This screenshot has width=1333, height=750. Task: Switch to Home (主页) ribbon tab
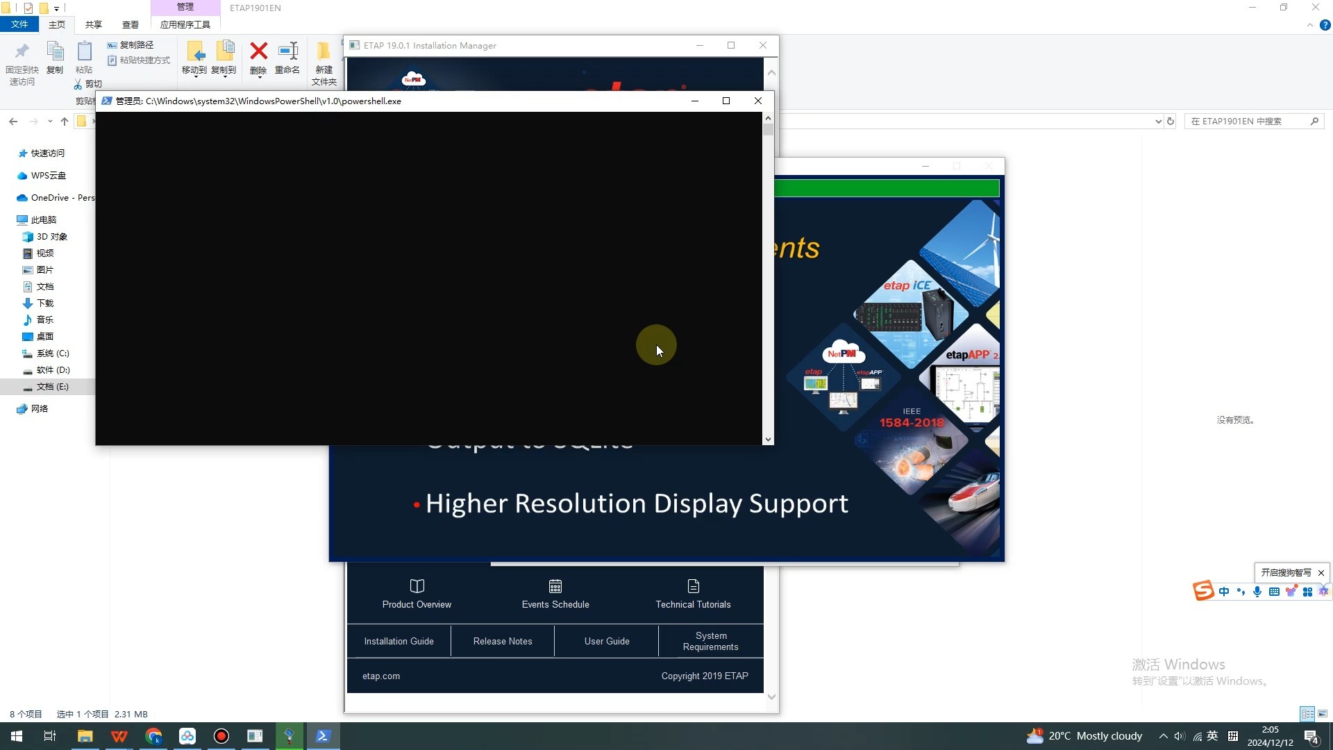click(57, 24)
